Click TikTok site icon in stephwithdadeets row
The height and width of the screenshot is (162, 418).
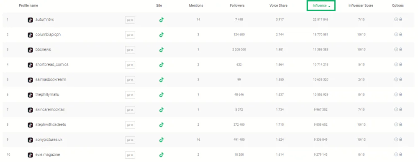tap(161, 124)
